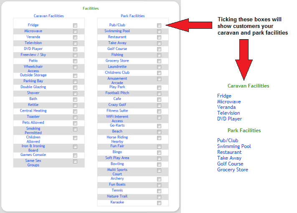
Task: Enable the Parking Bay checkbox
Action: 75,81
